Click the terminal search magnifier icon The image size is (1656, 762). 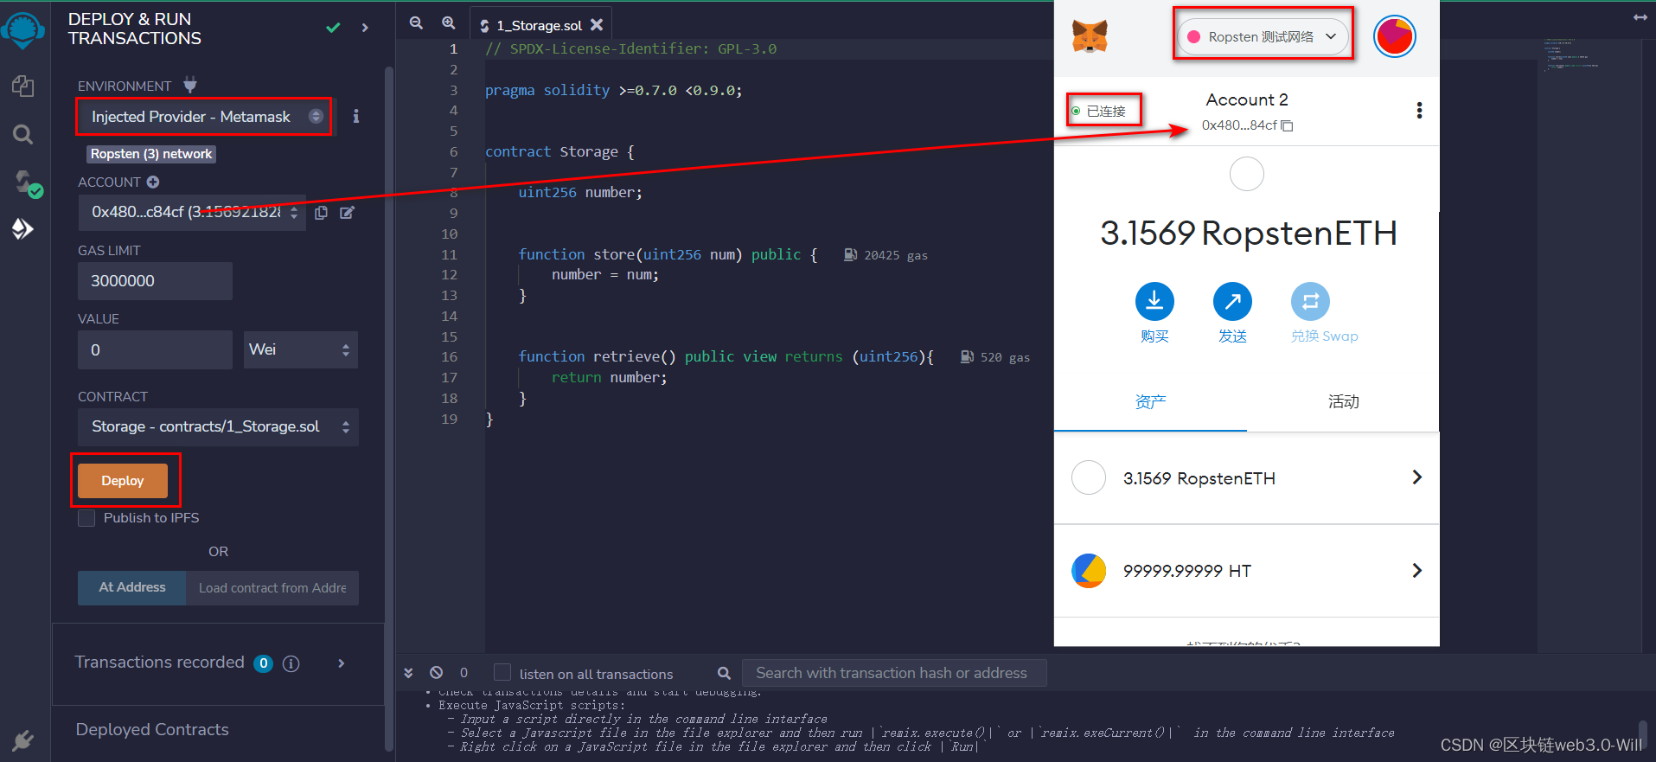click(725, 673)
